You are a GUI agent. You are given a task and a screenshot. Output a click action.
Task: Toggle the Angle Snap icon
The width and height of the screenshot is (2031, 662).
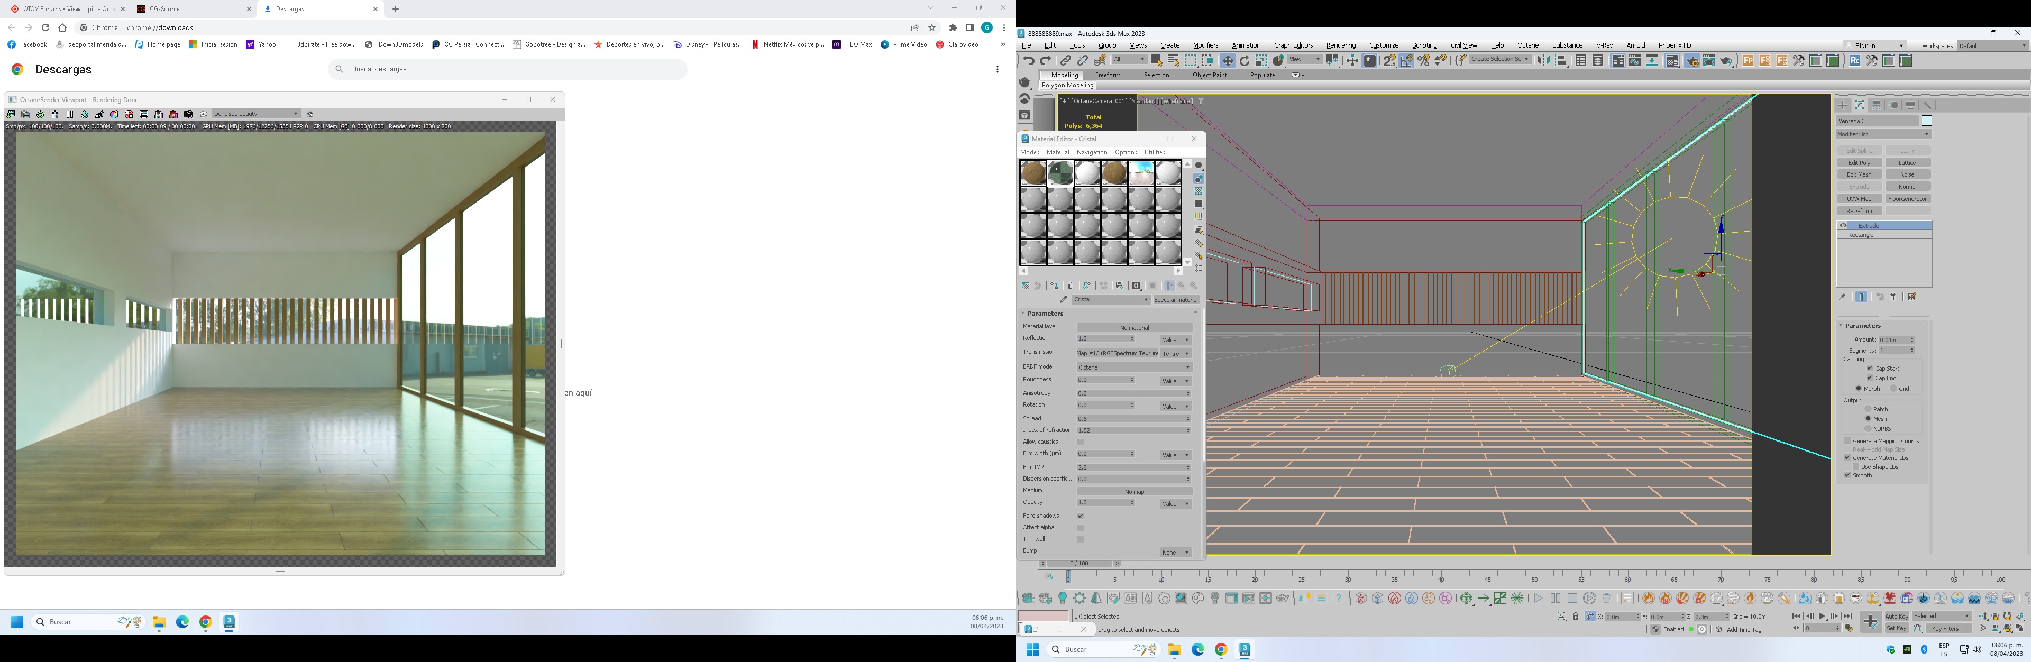pos(1406,61)
